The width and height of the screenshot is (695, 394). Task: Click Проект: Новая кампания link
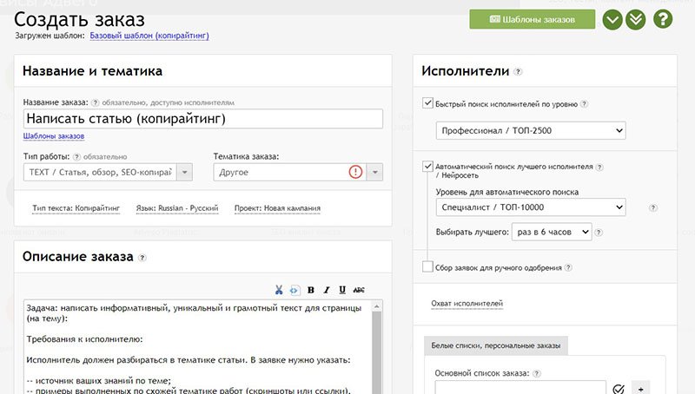click(x=277, y=208)
